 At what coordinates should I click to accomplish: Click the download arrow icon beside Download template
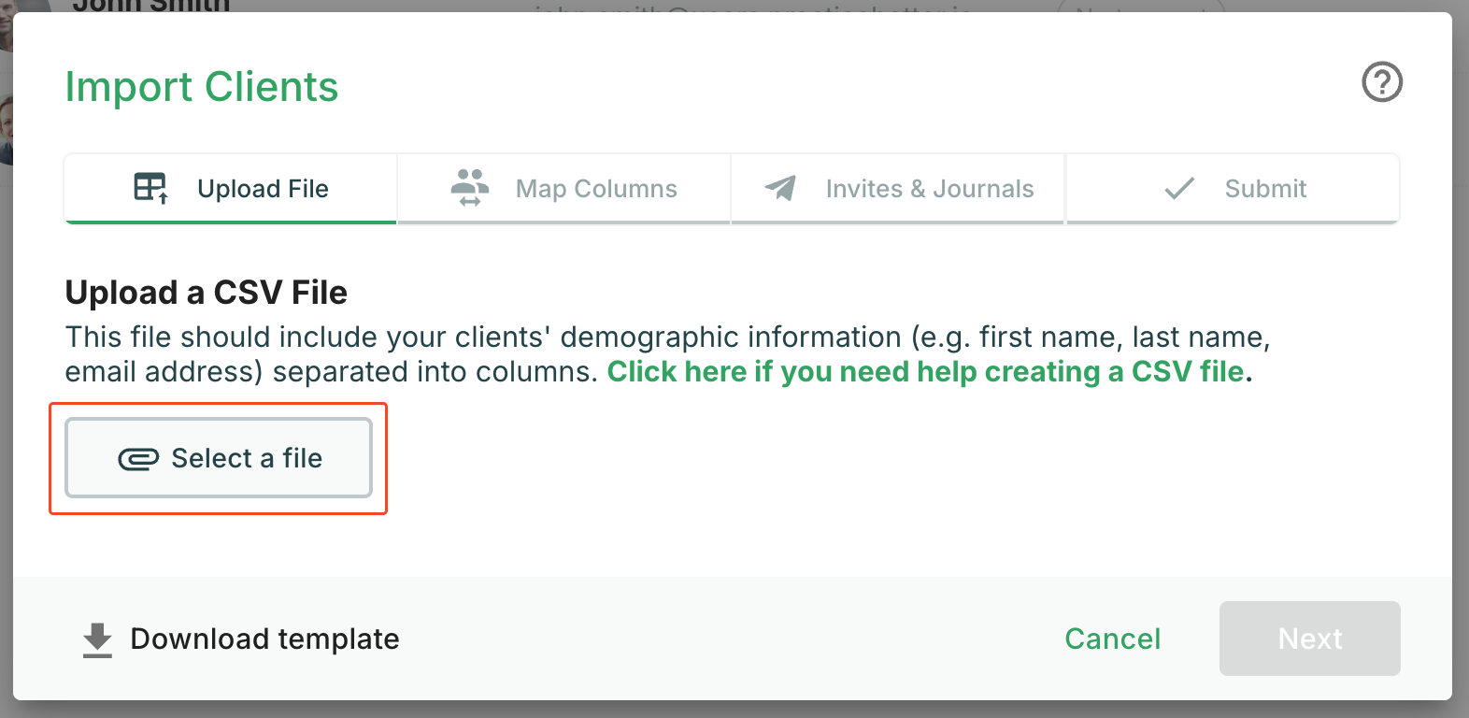96,639
